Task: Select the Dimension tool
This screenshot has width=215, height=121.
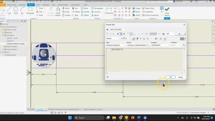Action: 109,11
